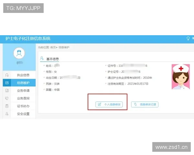
Task: Click the nurse cartoon profile photo
Action: pyautogui.click(x=181, y=77)
